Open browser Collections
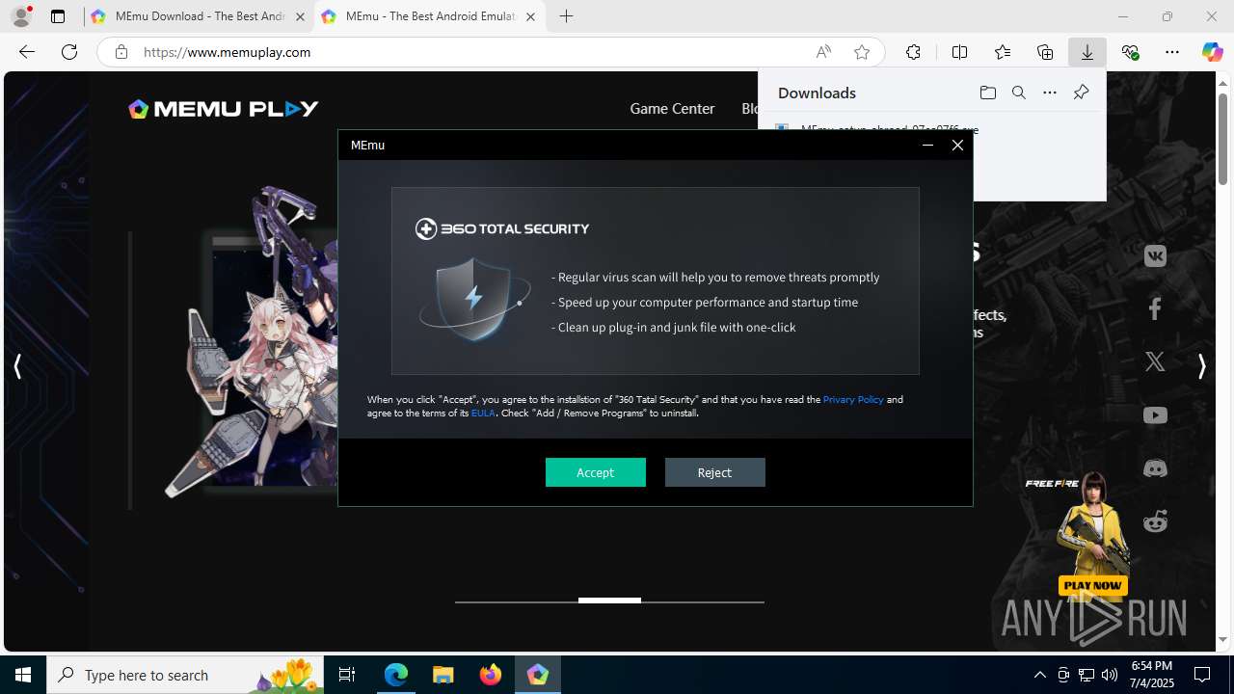 [x=1045, y=52]
